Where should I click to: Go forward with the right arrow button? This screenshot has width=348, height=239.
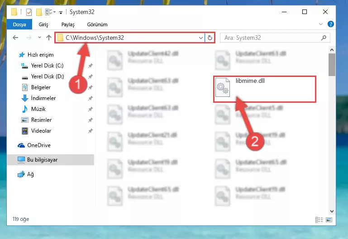[x=29, y=38]
